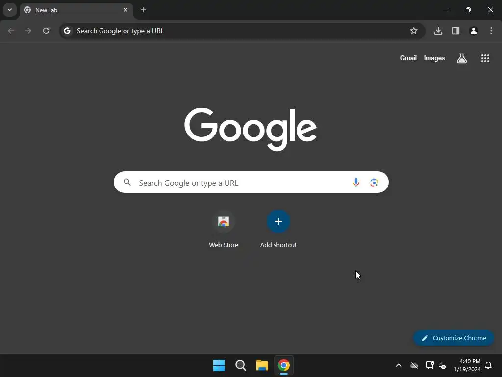
Task: Go forward to next page
Action: click(28, 31)
